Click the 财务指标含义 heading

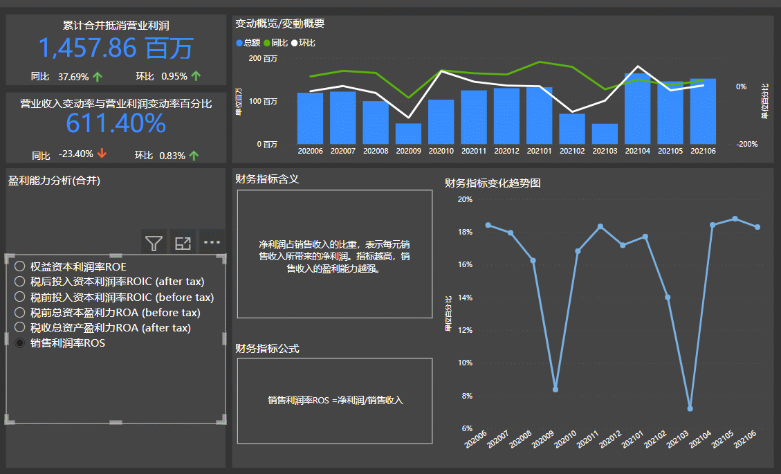click(x=267, y=179)
